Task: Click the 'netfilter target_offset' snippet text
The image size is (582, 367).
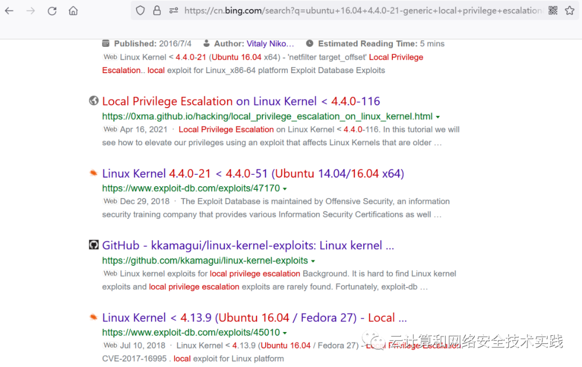Action: click(328, 57)
